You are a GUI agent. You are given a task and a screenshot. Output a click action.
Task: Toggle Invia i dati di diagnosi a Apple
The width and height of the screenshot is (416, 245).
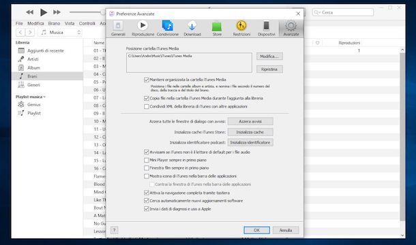click(x=147, y=209)
